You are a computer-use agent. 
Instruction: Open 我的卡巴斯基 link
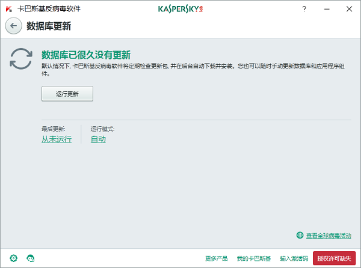click(254, 258)
